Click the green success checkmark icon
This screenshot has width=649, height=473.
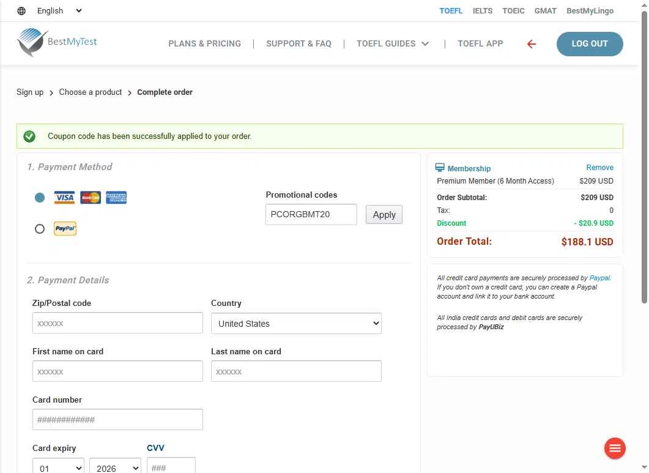[x=29, y=136]
